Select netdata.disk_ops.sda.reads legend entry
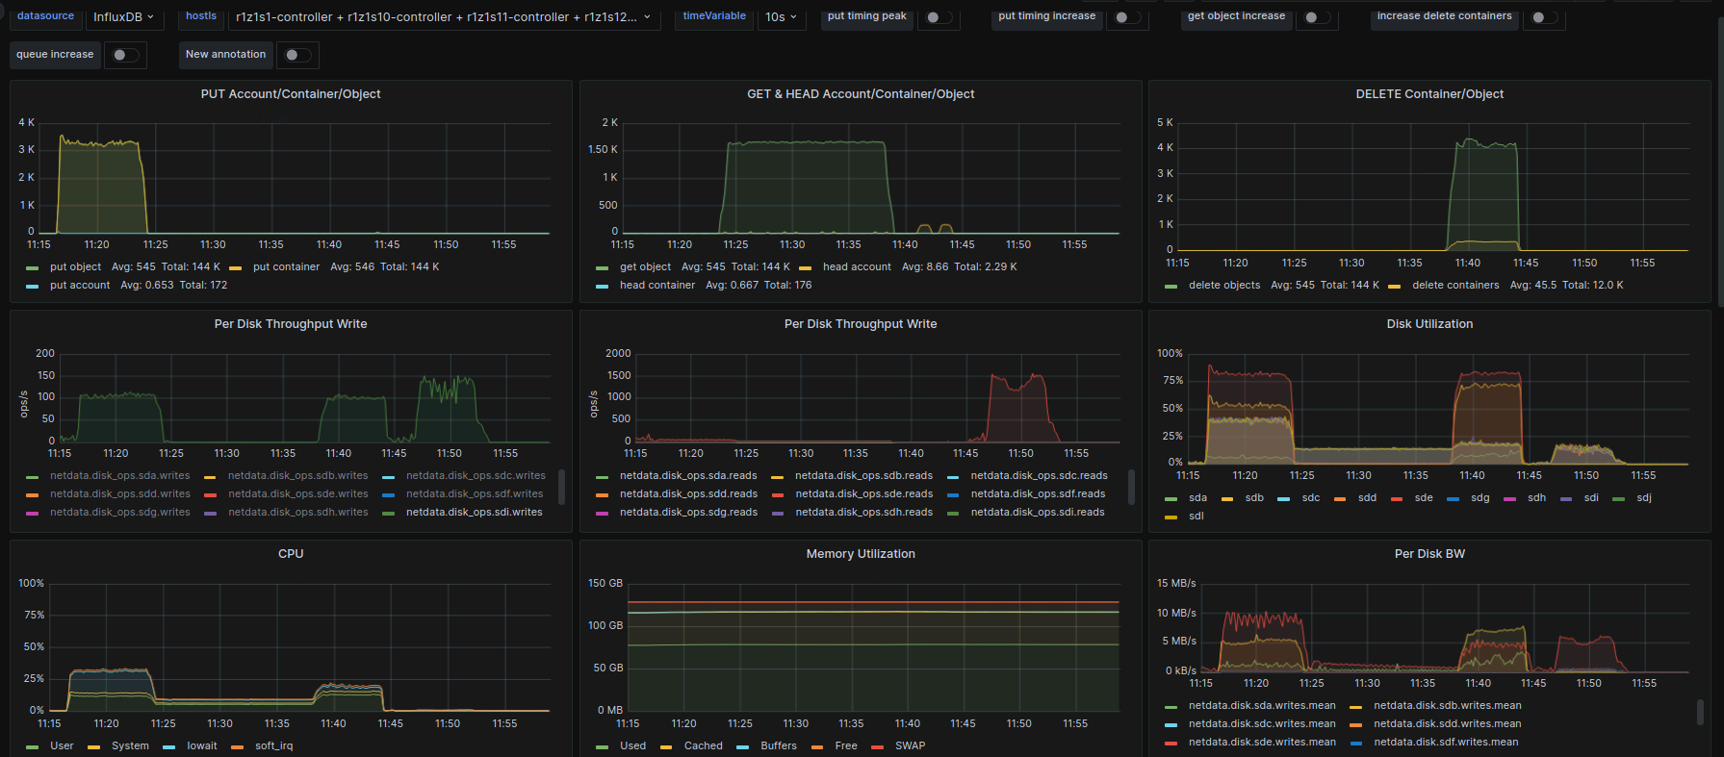Image resolution: width=1724 pixels, height=757 pixels. click(x=687, y=476)
